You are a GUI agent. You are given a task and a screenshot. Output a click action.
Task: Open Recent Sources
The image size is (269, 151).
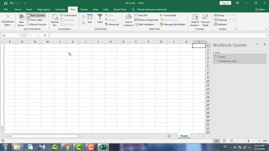pyautogui.click(x=37, y=24)
